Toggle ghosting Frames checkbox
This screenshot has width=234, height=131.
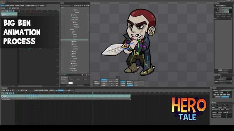214,105
